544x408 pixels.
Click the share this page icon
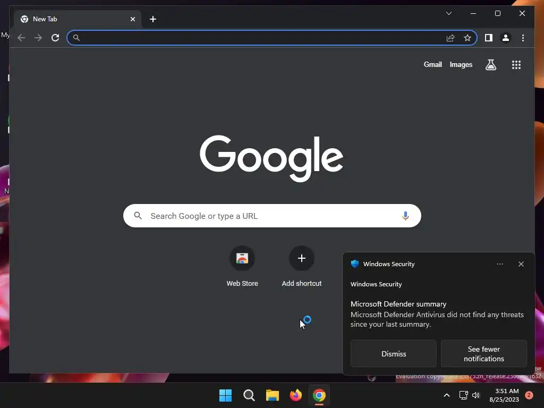click(x=450, y=38)
